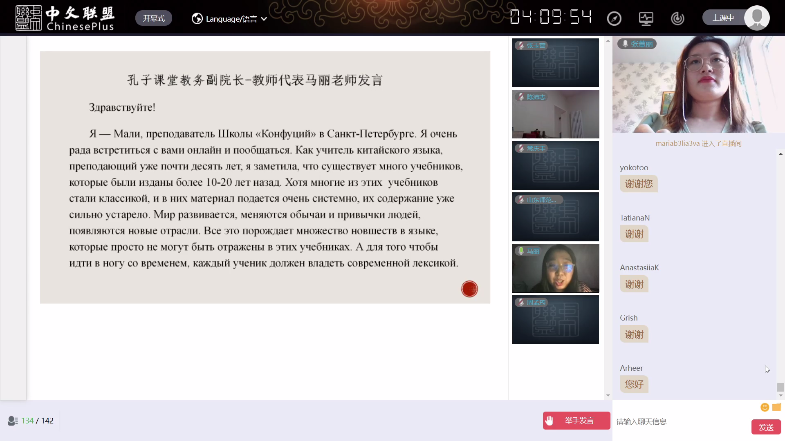Click the orange folder attachment icon
Image resolution: width=785 pixels, height=441 pixels.
[x=776, y=407]
